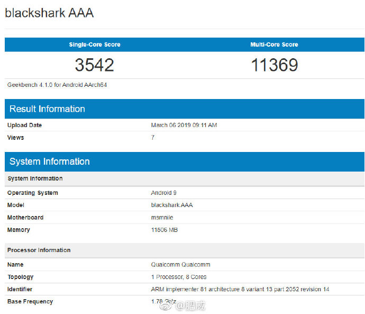The width and height of the screenshot is (365, 314).
Task: Click the Android 9 value
Action: click(x=163, y=193)
